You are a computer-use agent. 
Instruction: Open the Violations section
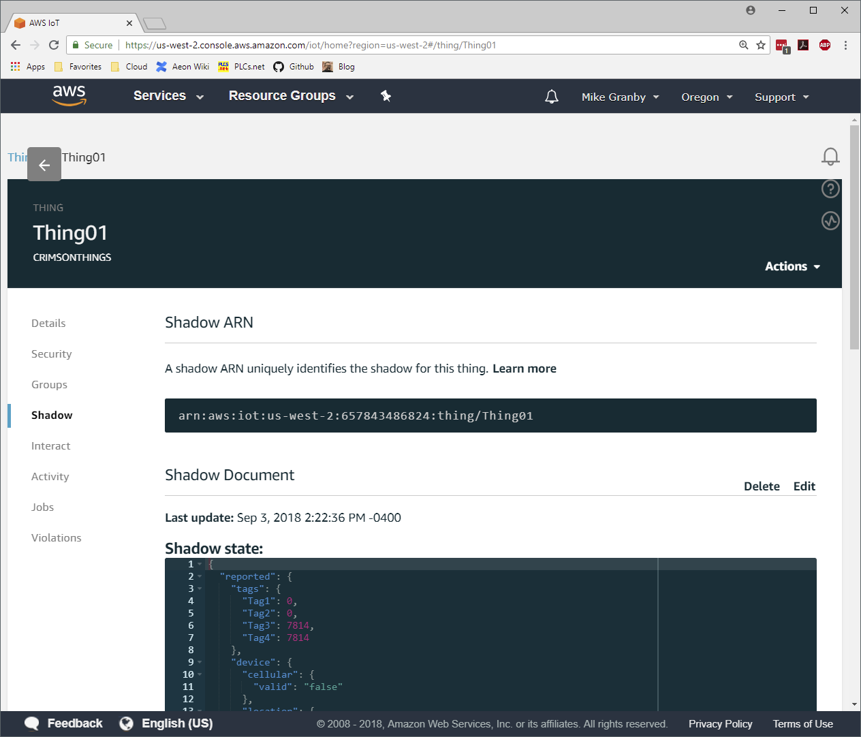56,537
